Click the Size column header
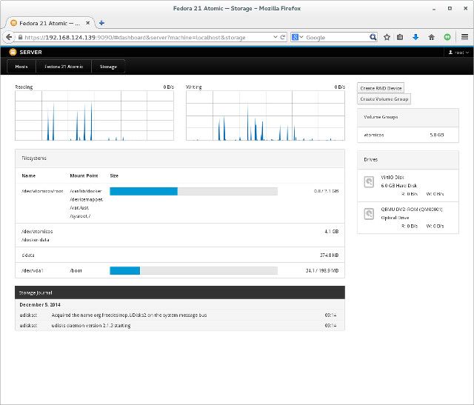The image size is (474, 405). tap(114, 175)
